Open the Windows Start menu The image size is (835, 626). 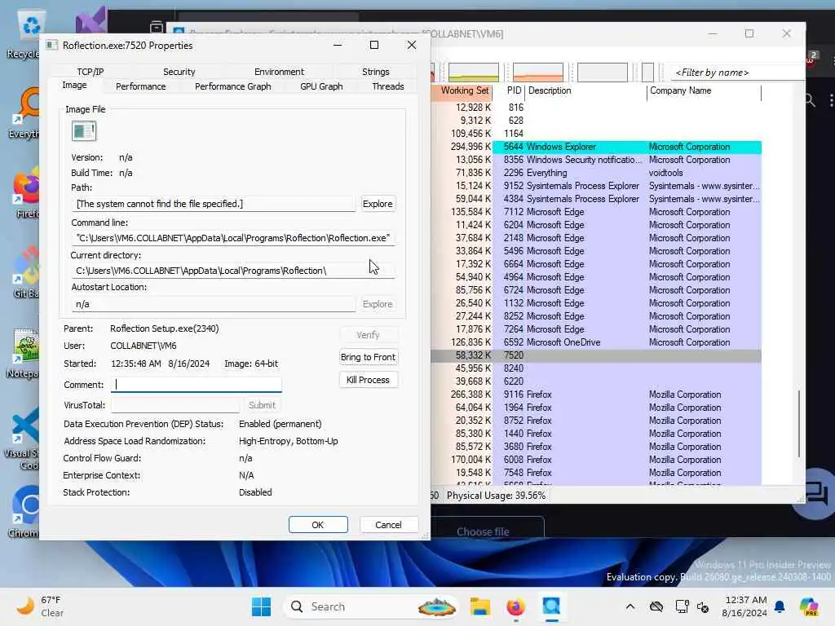[261, 606]
